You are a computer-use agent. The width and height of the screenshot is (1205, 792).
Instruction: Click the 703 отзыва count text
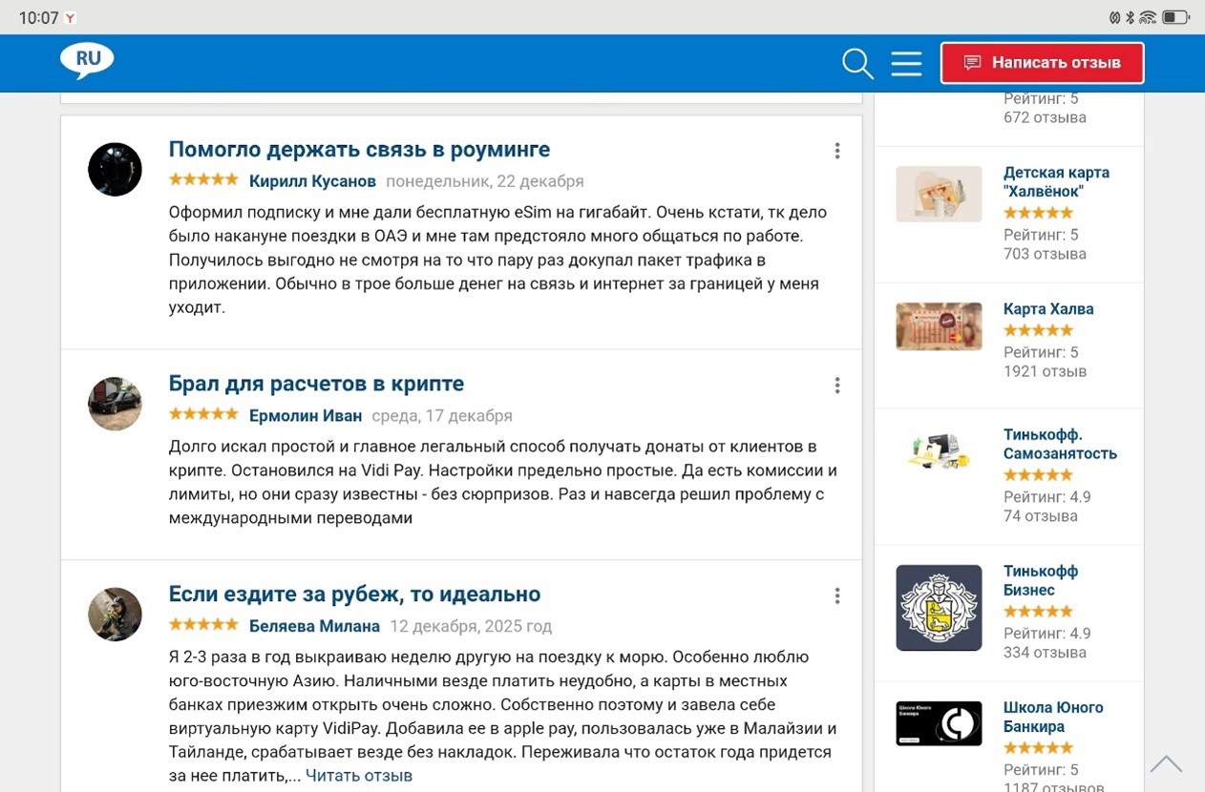click(x=1045, y=254)
